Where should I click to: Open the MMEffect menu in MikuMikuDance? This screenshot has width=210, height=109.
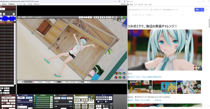124,4
